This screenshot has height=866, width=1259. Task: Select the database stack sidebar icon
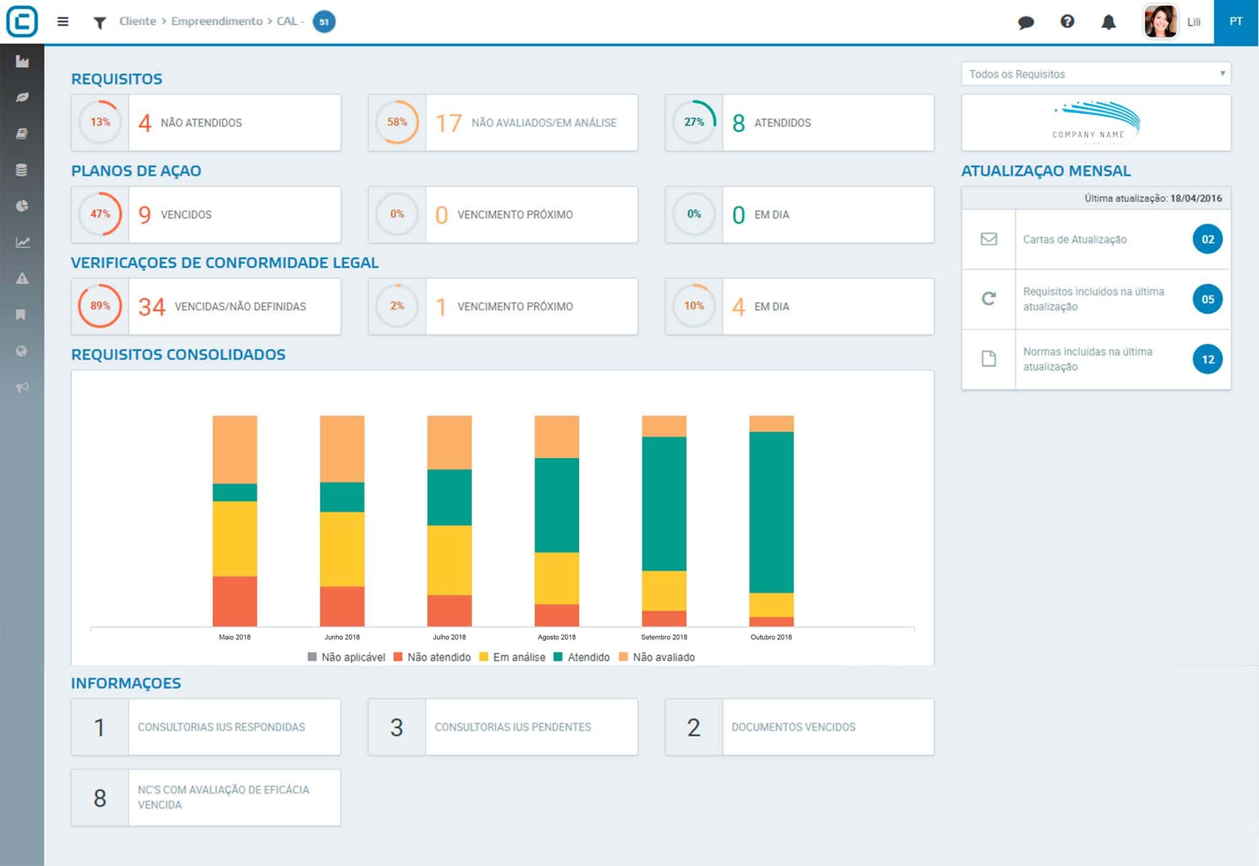[22, 170]
